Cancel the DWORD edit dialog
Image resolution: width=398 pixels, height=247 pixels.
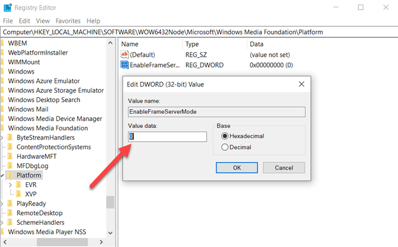[284, 168]
